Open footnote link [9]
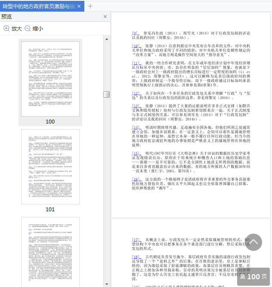The image size is (272, 287). click(136, 33)
